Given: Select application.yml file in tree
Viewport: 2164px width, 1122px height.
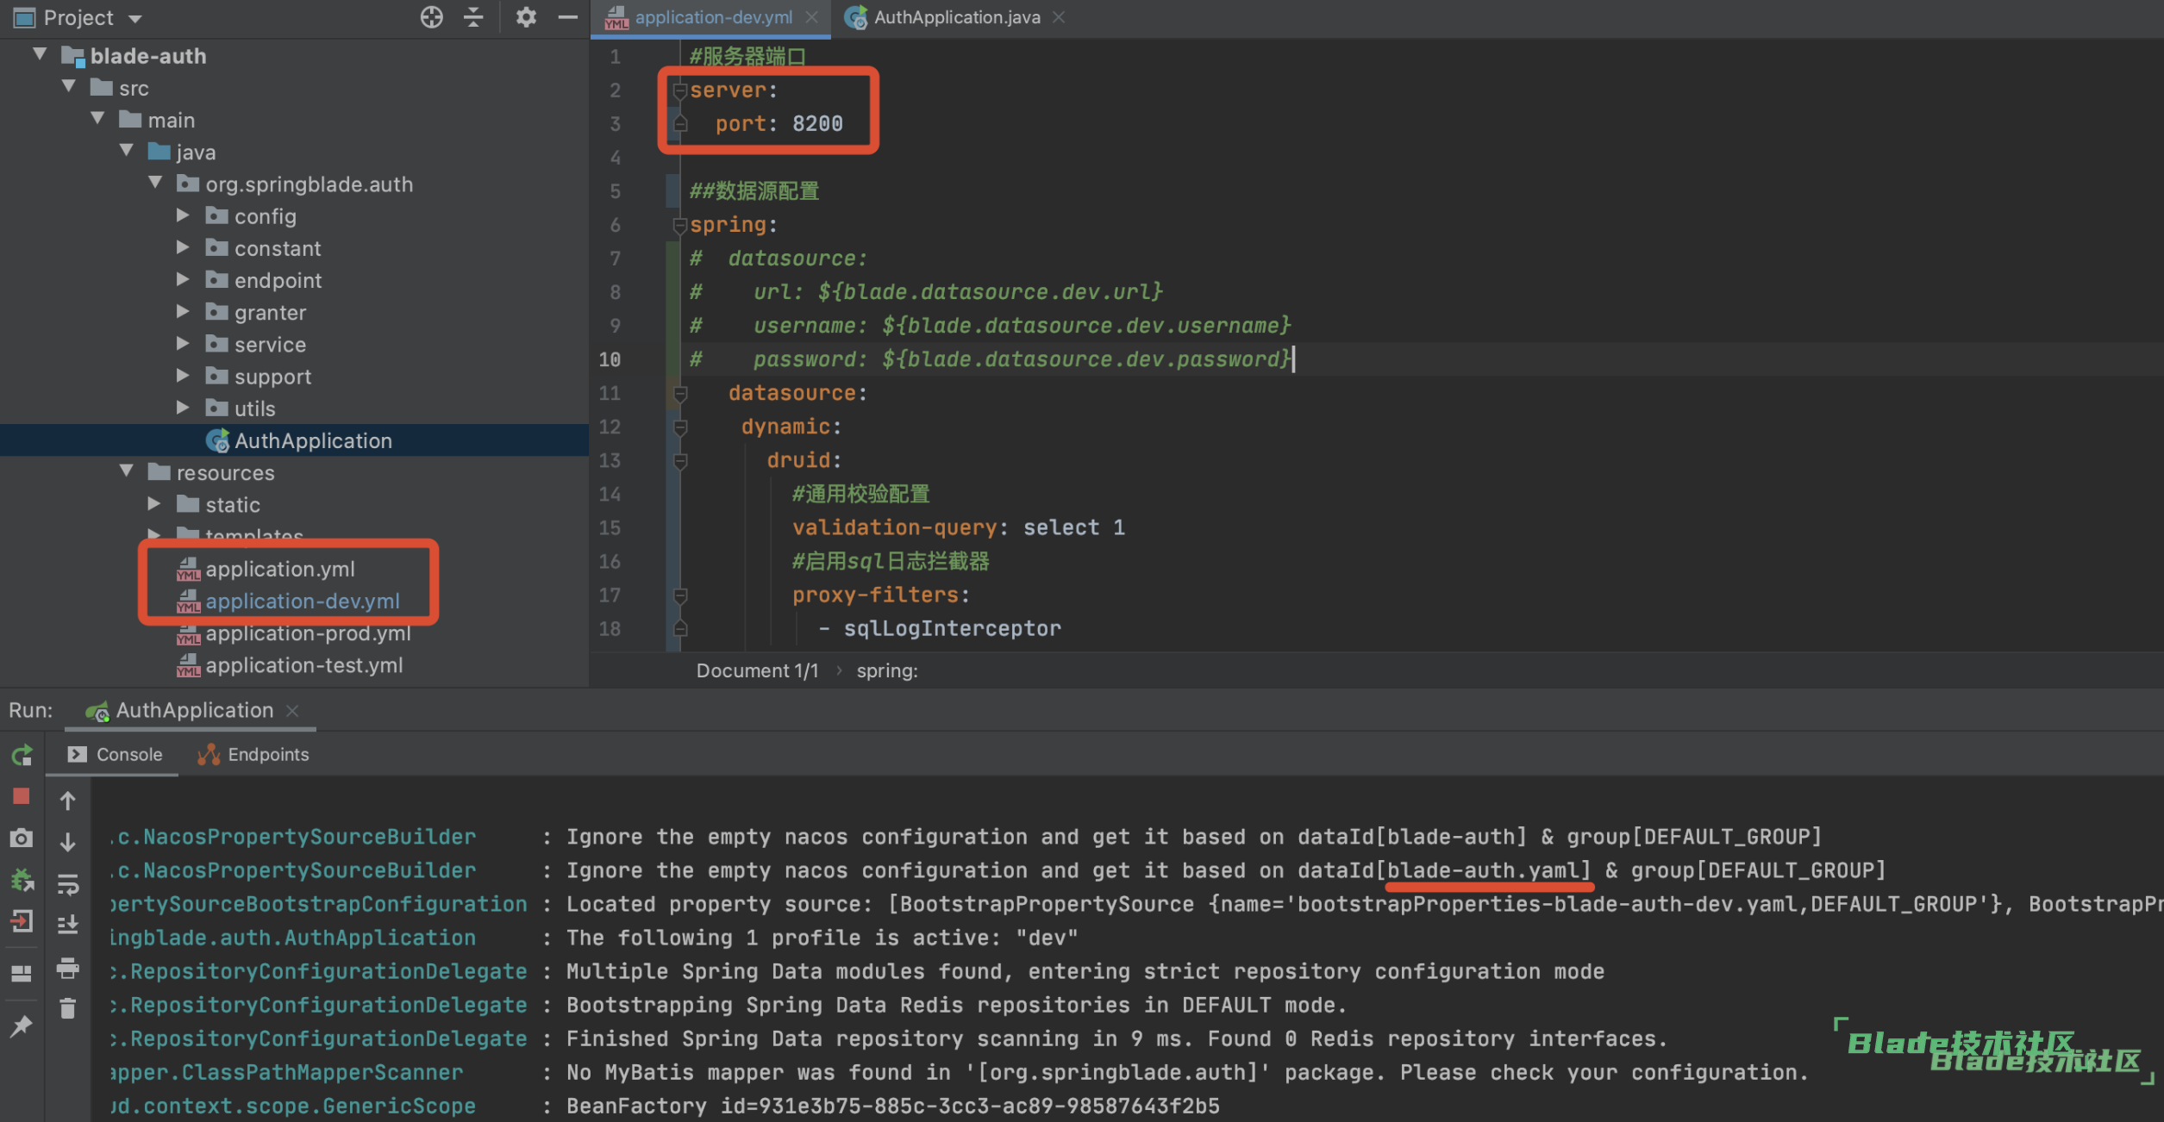Looking at the screenshot, I should pyautogui.click(x=294, y=569).
